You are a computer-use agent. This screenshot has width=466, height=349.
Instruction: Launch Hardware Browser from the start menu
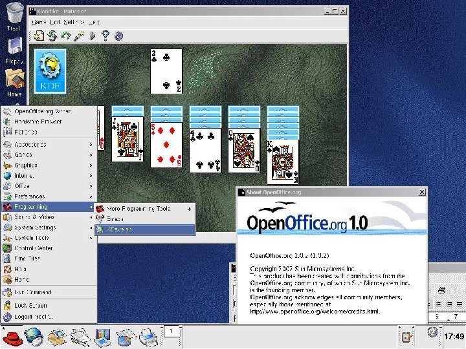(49, 122)
